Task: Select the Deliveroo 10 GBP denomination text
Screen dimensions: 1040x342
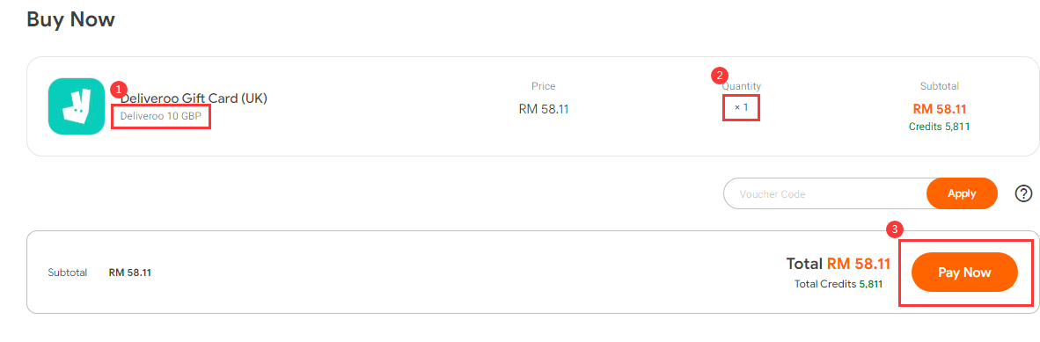Action: (161, 117)
